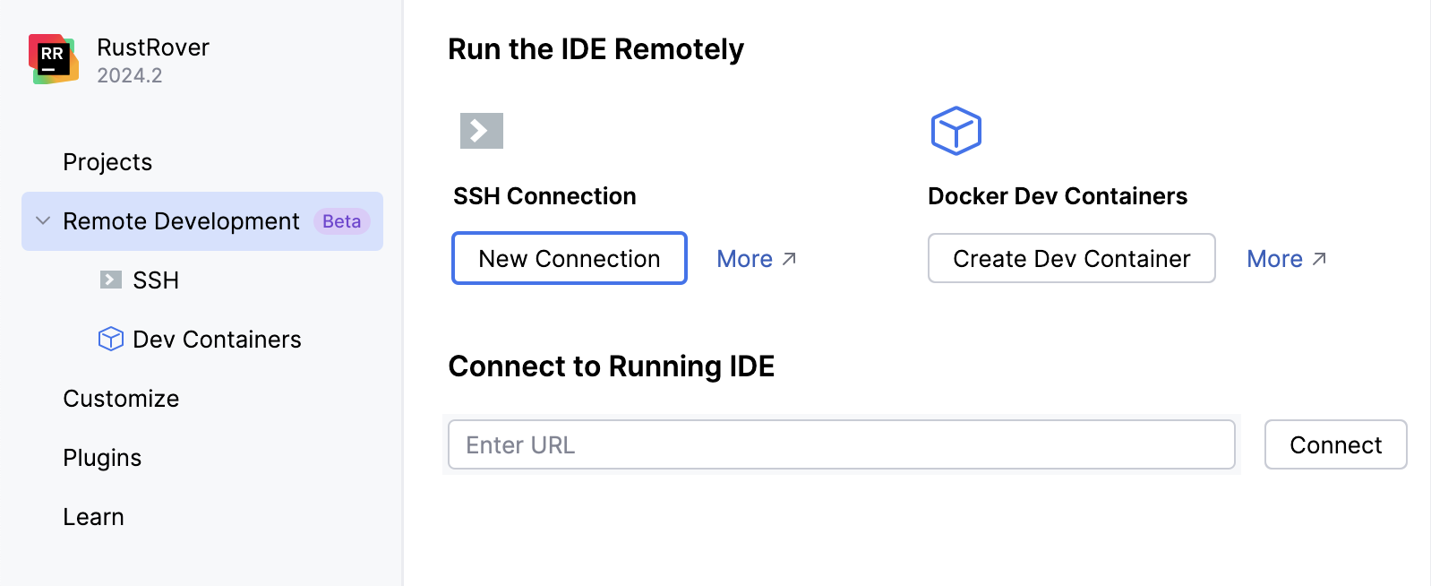The width and height of the screenshot is (1431, 586).
Task: Click the RustRover product name text
Action: click(153, 47)
